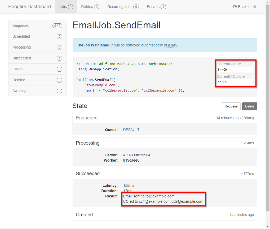Image resolution: width=270 pixels, height=229 pixels.
Task: Click the Back to site link
Action: (x=245, y=7)
